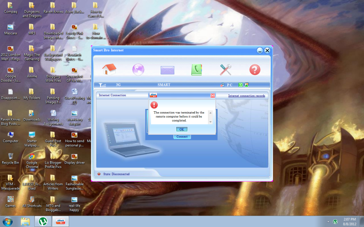This screenshot has height=227, width=364.
Task: Switch to Smart Bro taskbar button
Action: click(x=61, y=222)
